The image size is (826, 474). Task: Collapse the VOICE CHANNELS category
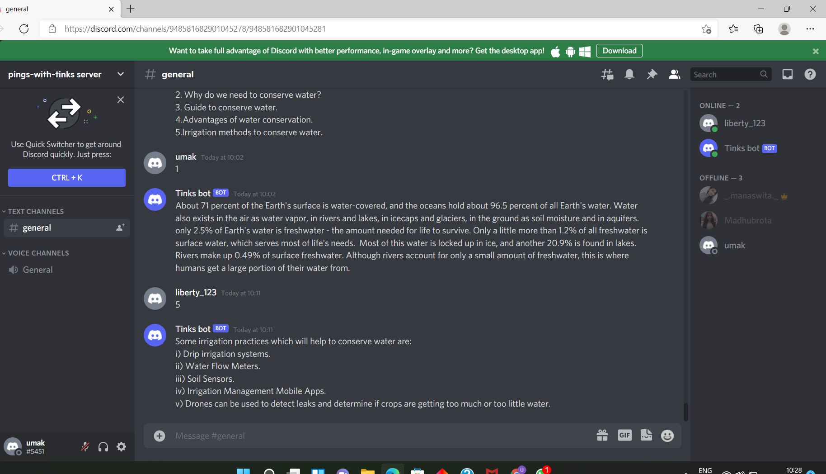click(x=36, y=253)
